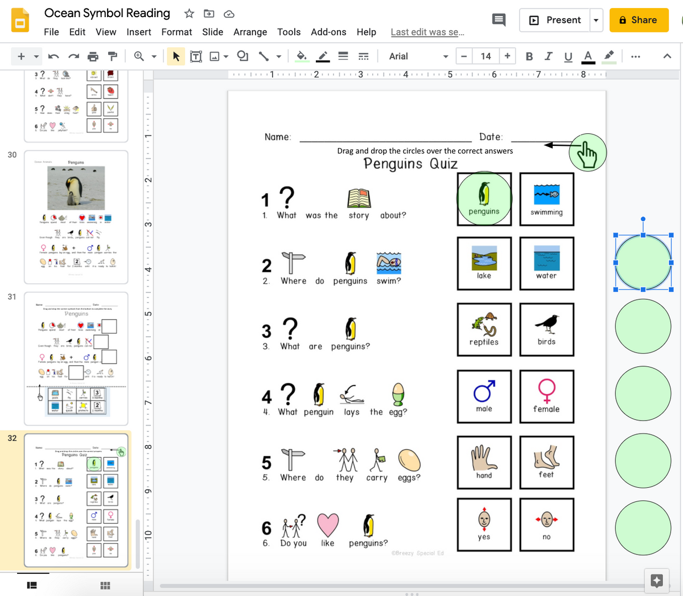Open the Shape tool

tap(242, 56)
